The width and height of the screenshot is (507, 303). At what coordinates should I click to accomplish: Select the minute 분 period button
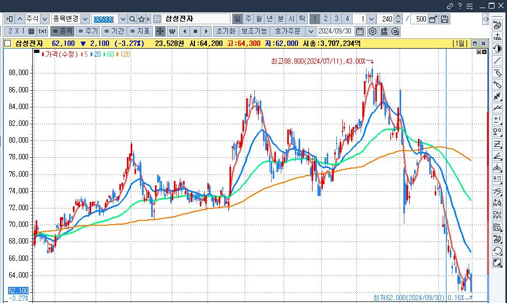point(281,19)
